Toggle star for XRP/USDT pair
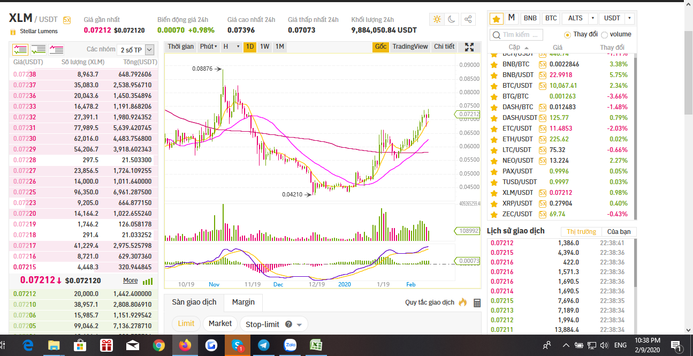Screen dimensions: 693x356 point(494,203)
